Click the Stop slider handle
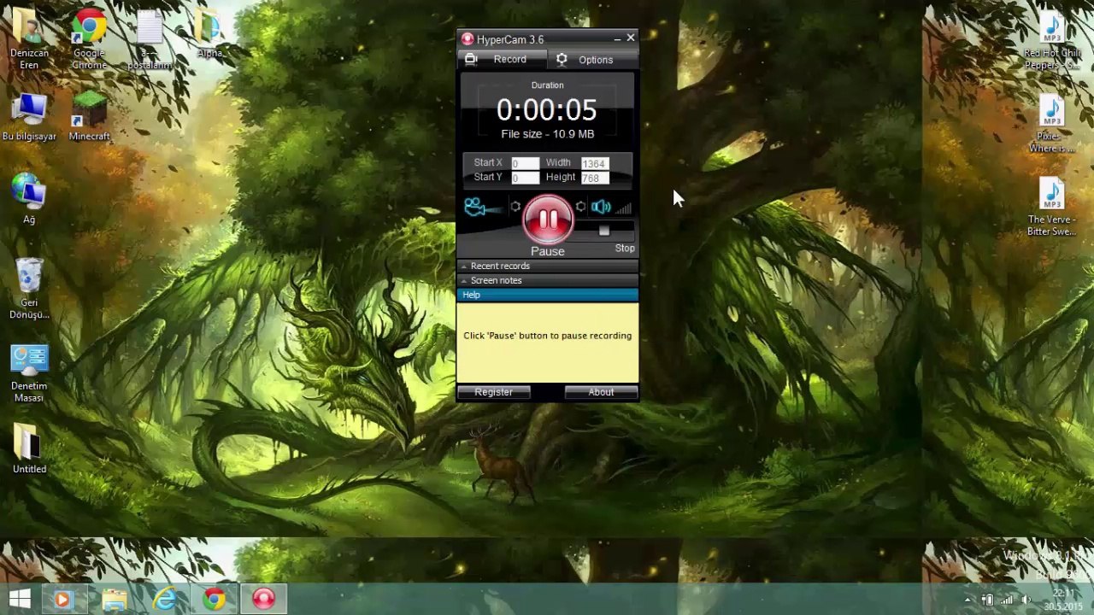The width and height of the screenshot is (1094, 615). 604,231
